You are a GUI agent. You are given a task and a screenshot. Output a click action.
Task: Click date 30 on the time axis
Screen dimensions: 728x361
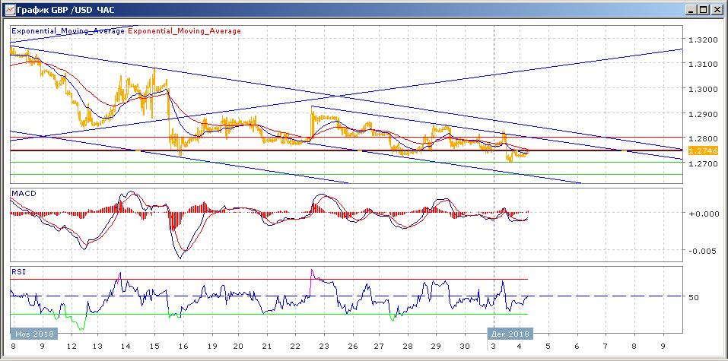tap(464, 346)
